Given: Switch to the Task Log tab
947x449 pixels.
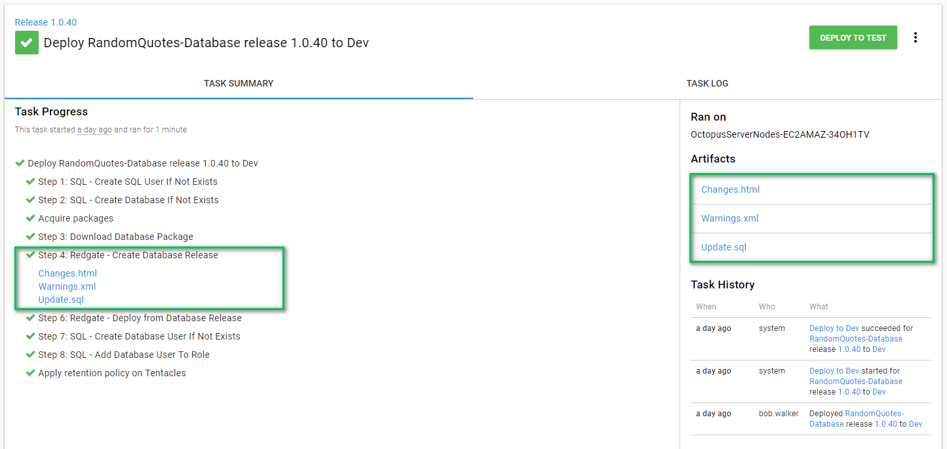Looking at the screenshot, I should [707, 83].
